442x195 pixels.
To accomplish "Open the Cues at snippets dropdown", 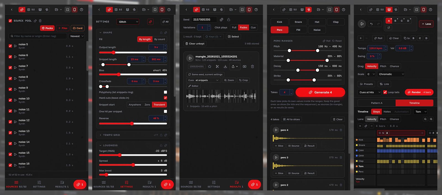I will tap(203, 80).
